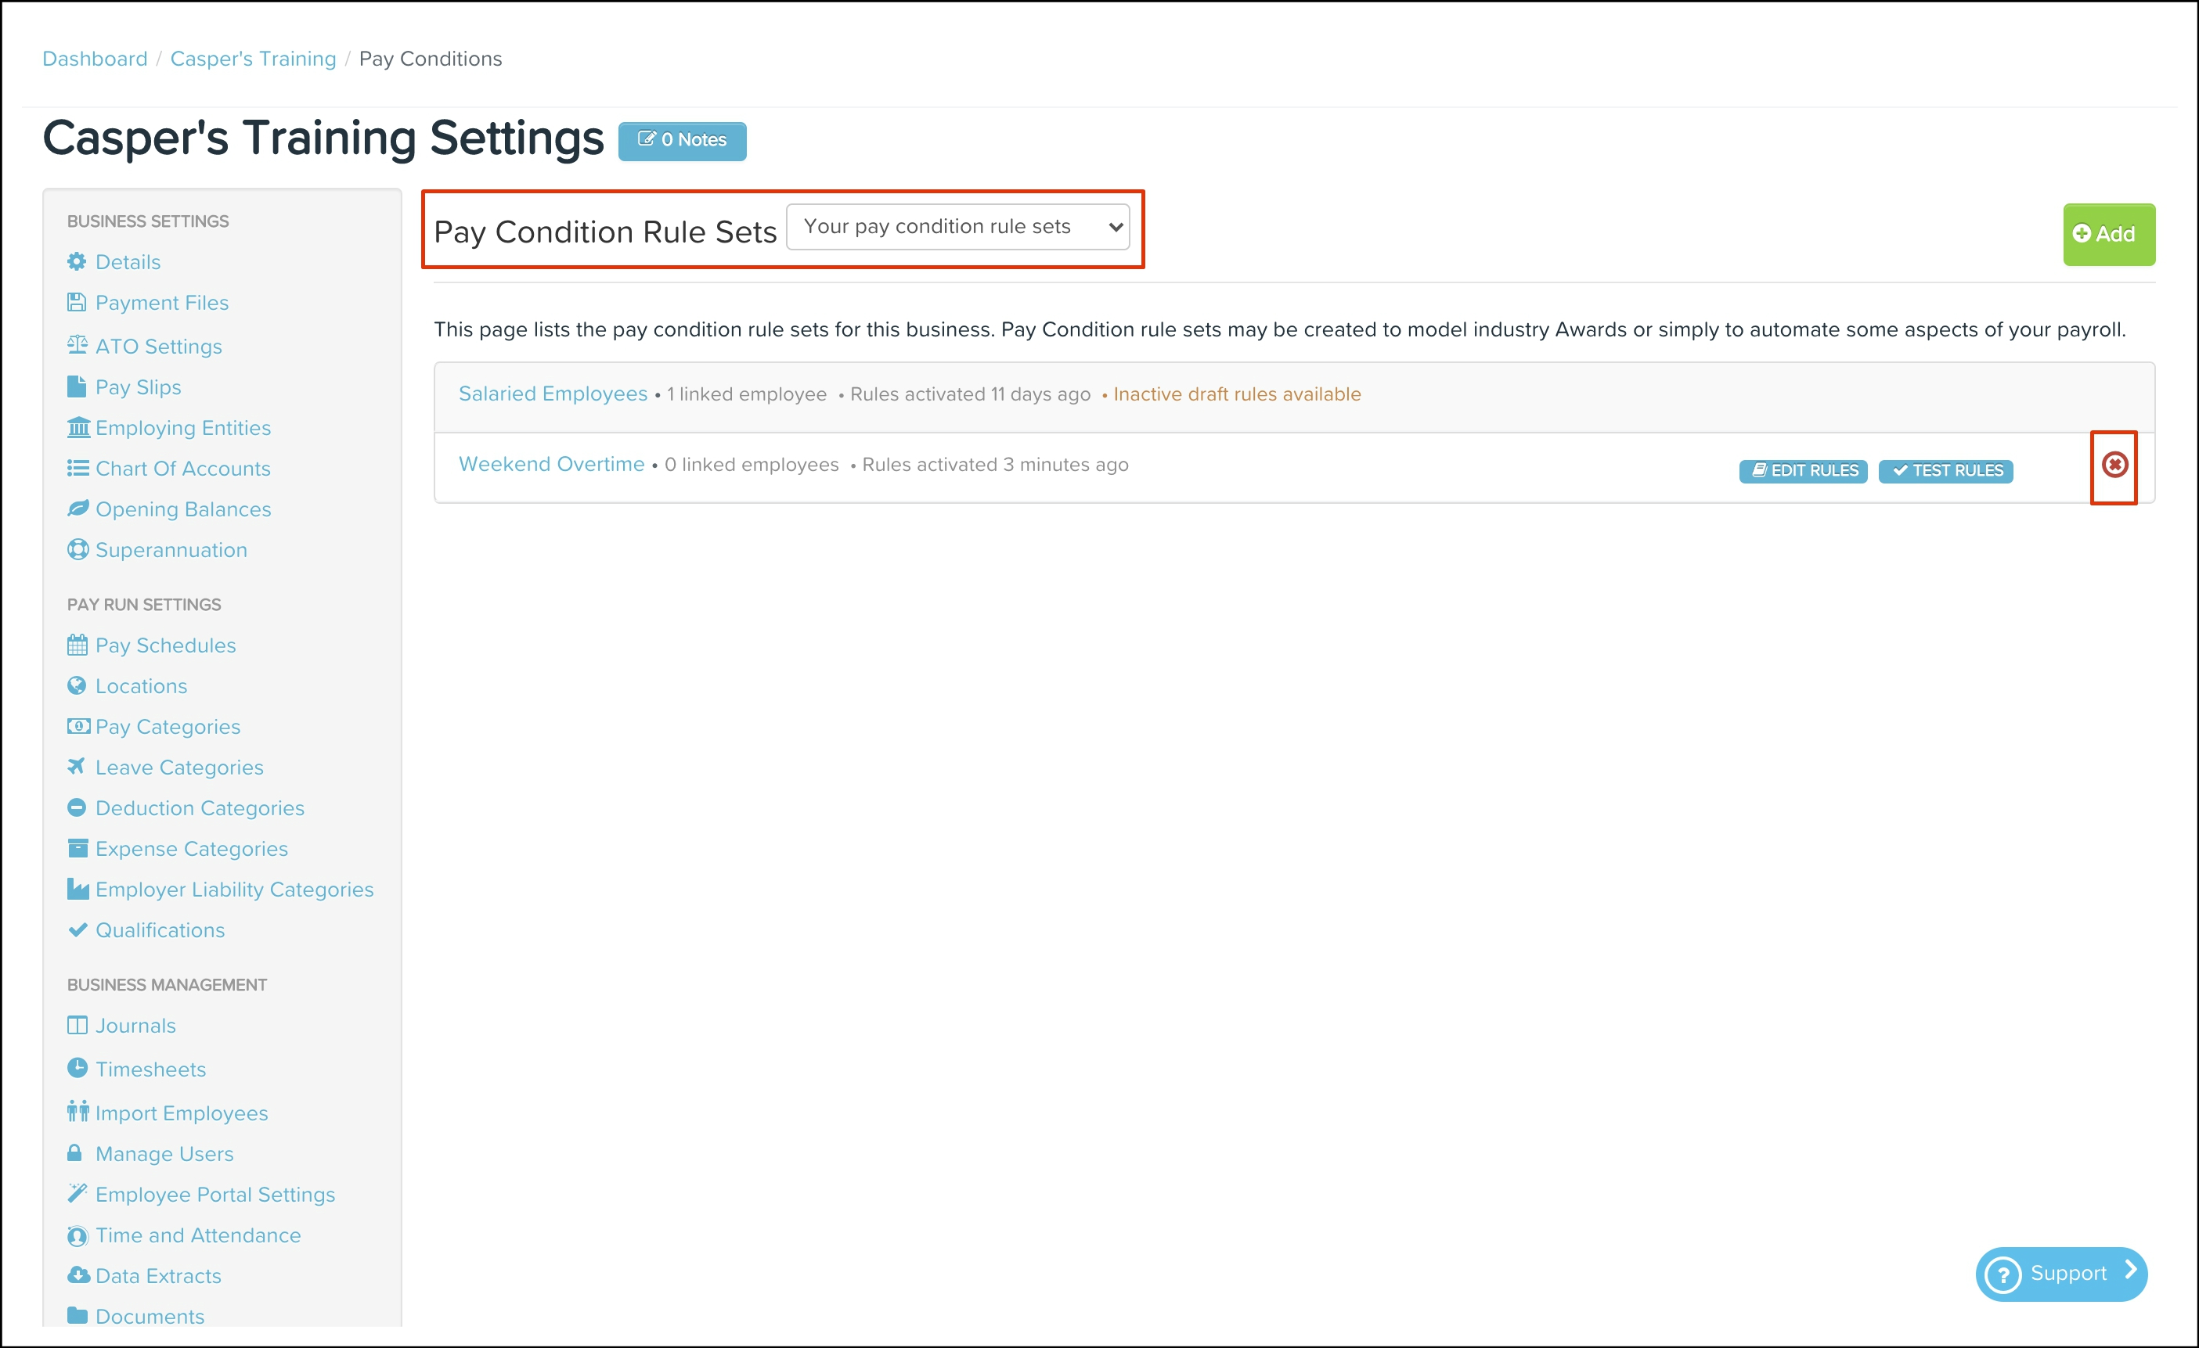This screenshot has width=2199, height=1348.
Task: Click the lifebuoy icon next to Superannuation
Action: [x=78, y=549]
